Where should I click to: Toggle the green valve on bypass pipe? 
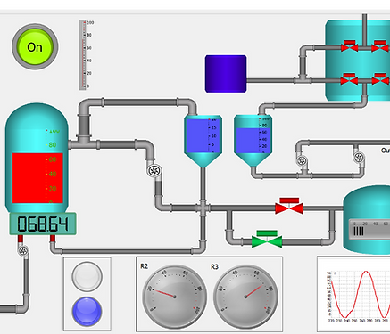tap(267, 239)
